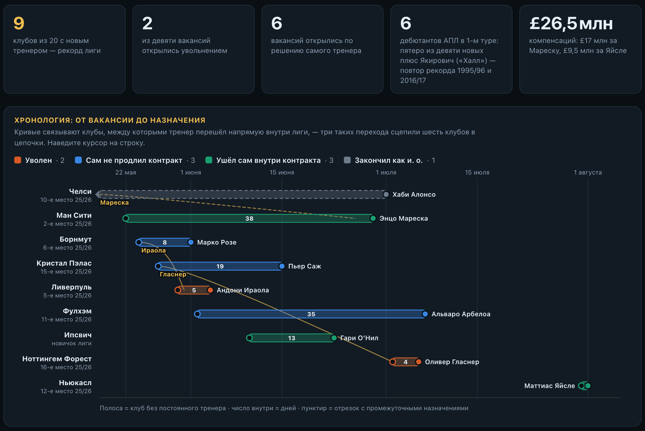Click the hollow start dot of Ипсвич bar
This screenshot has width=645, height=431.
250,338
